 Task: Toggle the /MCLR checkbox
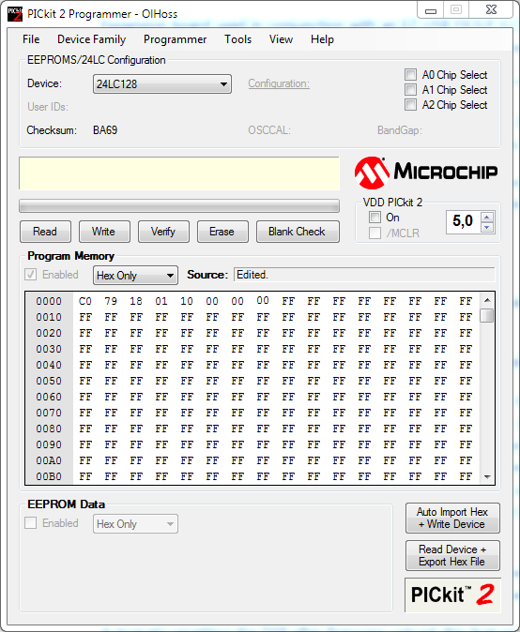point(375,233)
